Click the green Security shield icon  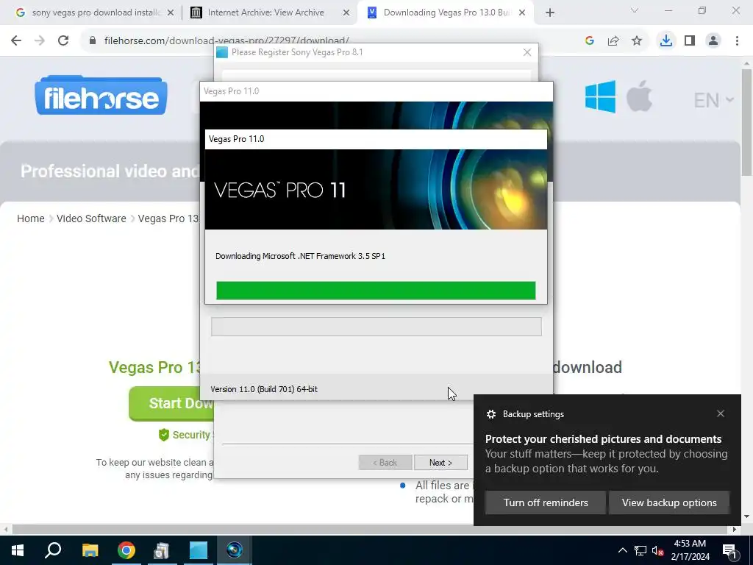[164, 435]
